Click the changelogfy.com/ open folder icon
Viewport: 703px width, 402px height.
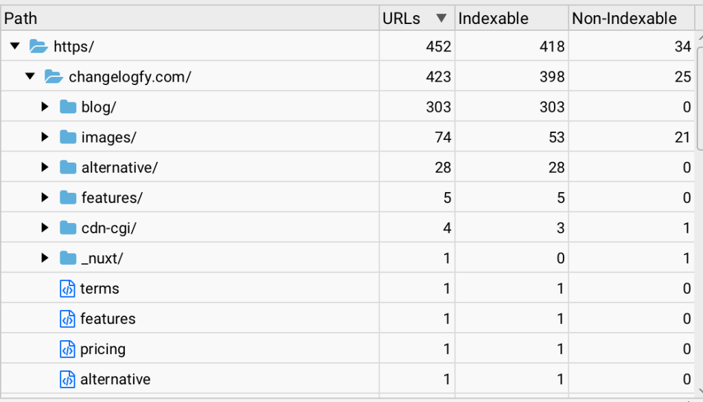coord(54,77)
